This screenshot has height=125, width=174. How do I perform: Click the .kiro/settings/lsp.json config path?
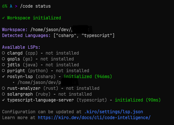coord(114,112)
